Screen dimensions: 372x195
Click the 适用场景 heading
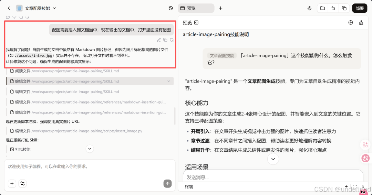point(197,167)
